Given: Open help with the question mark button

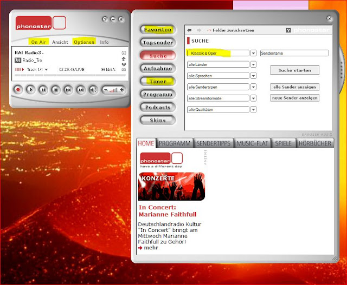Looking at the screenshot, I should point(105,19).
